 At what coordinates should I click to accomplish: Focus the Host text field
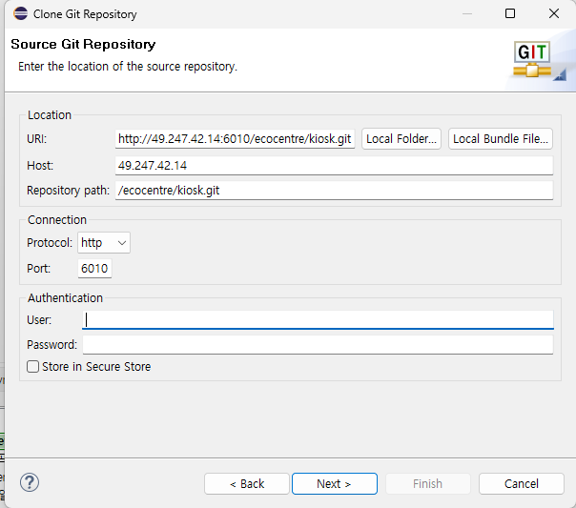click(x=334, y=166)
